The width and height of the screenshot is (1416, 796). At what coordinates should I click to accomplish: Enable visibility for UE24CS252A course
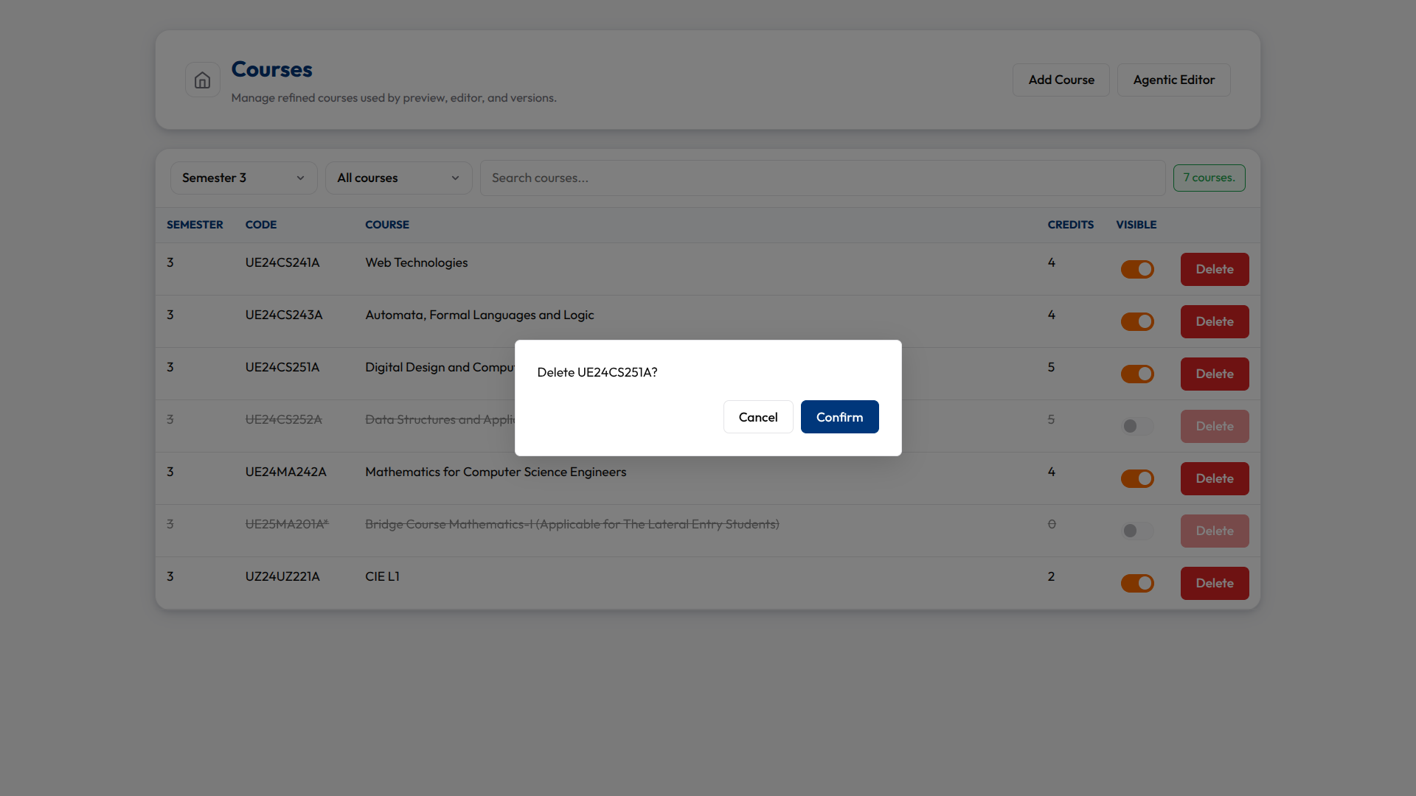pos(1137,426)
